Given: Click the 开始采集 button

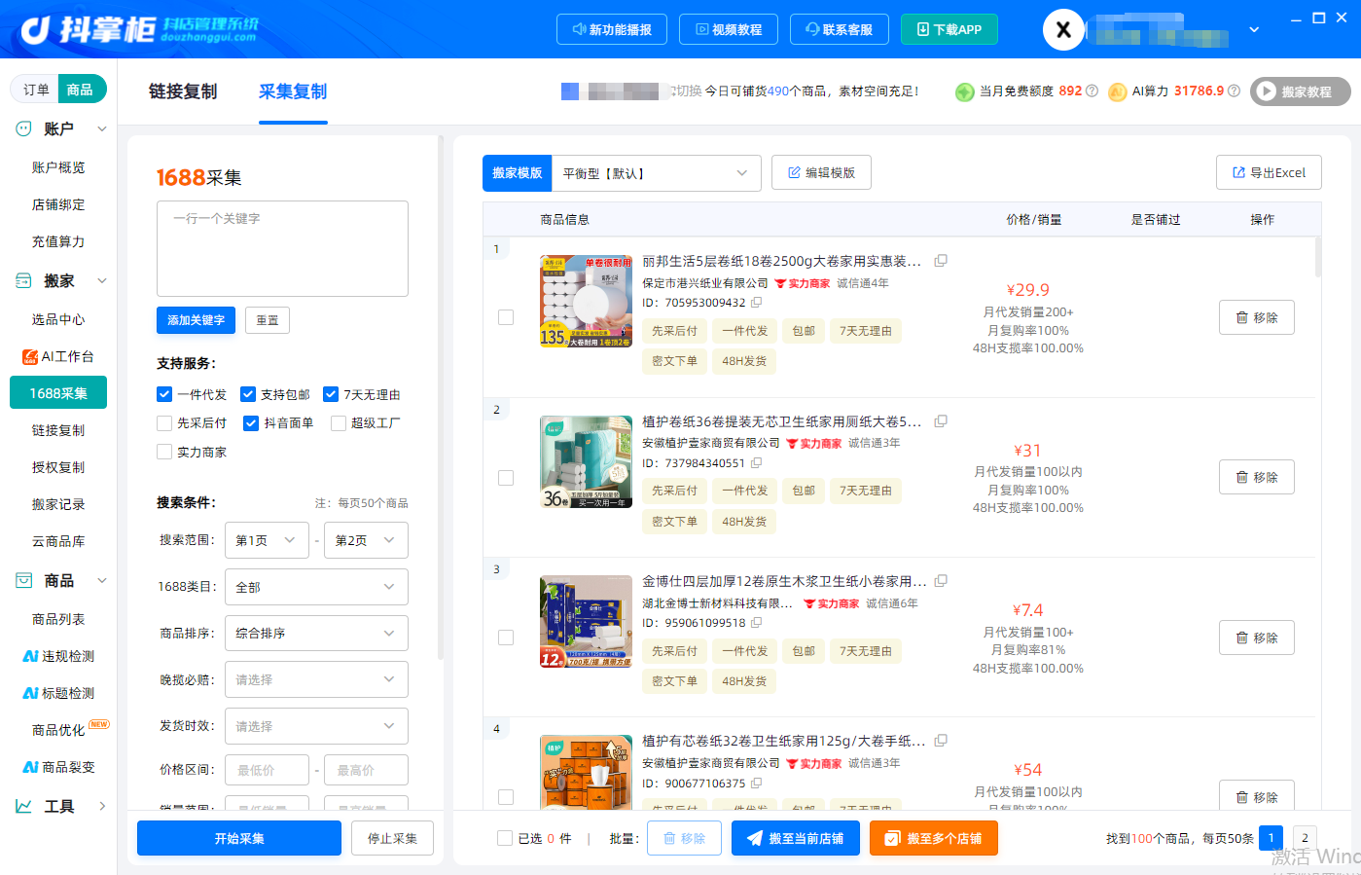Looking at the screenshot, I should click(x=239, y=838).
